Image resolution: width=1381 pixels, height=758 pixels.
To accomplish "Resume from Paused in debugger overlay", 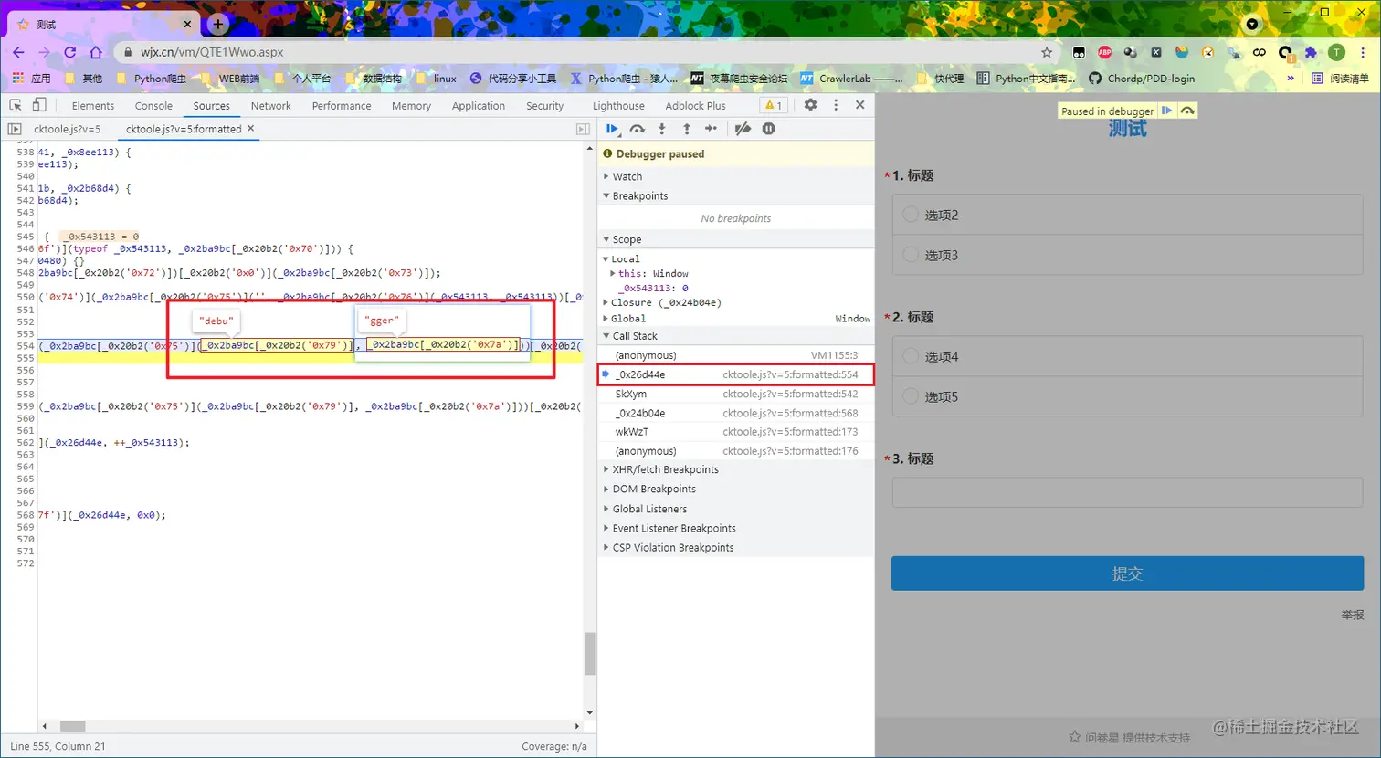I will point(1166,111).
